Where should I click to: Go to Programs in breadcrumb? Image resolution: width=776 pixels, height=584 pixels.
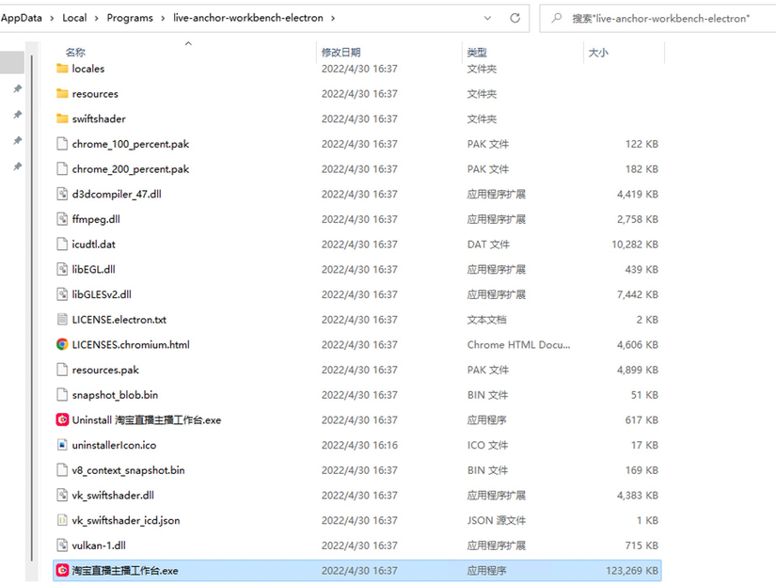point(130,18)
